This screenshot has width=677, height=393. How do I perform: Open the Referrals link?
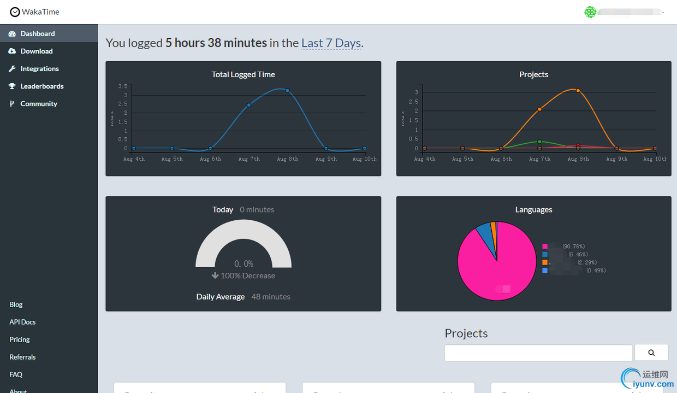click(x=22, y=357)
